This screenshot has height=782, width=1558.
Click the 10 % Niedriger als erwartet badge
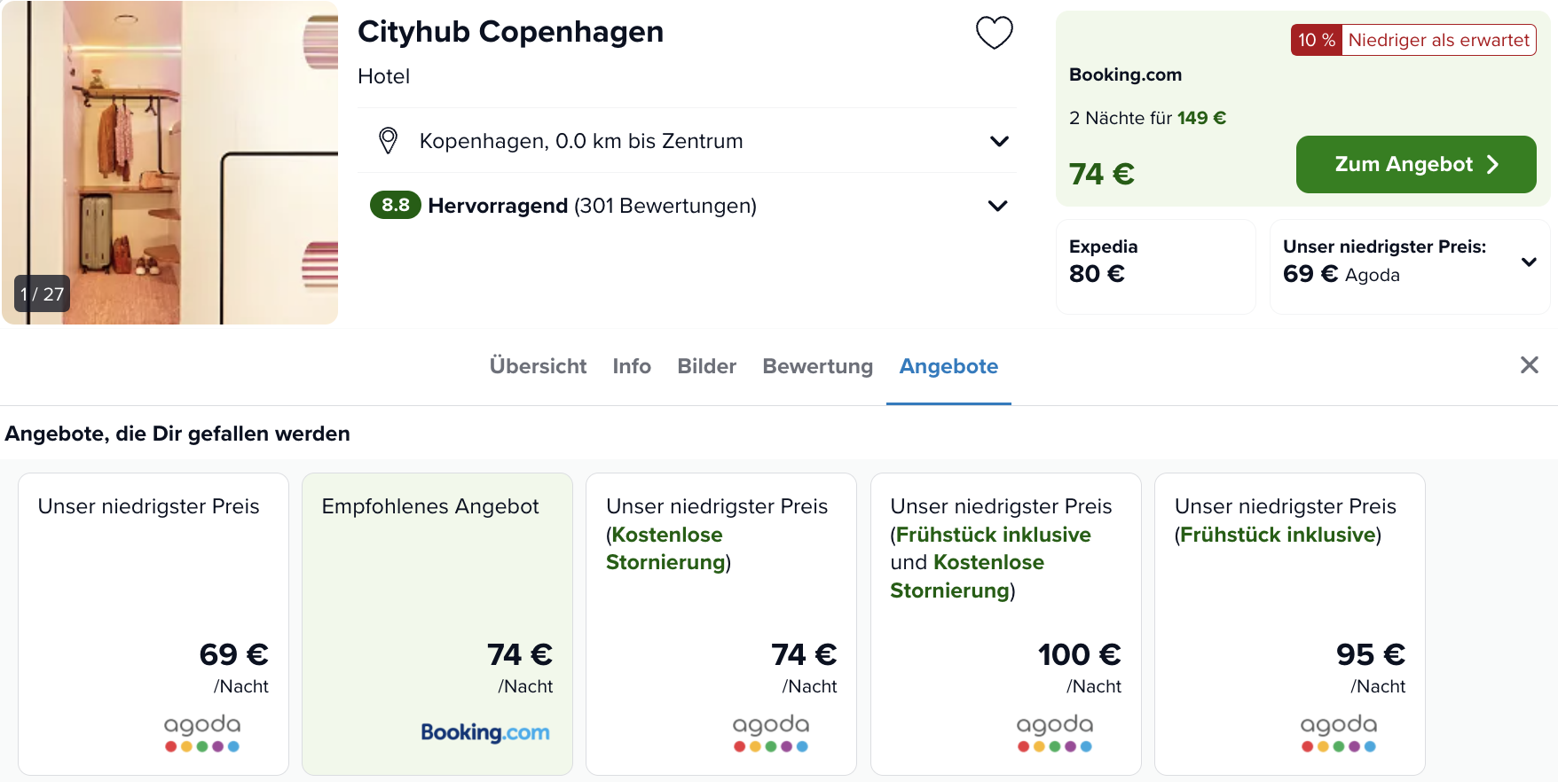[x=1412, y=40]
